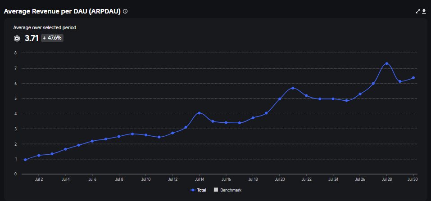
Task: Select the Jul 9 data point
Action: pyautogui.click(x=132, y=134)
